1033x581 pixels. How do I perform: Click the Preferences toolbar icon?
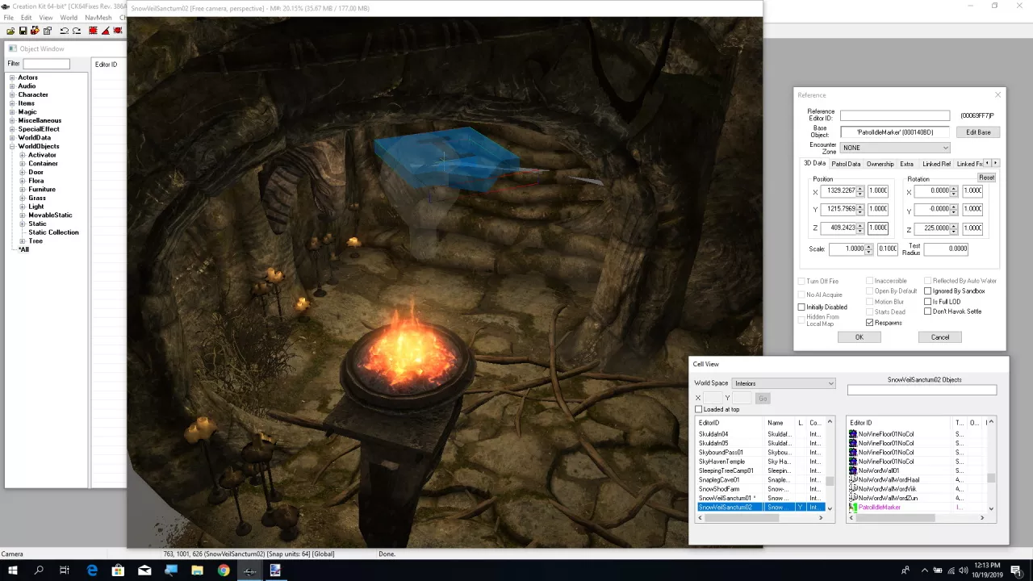(48, 31)
